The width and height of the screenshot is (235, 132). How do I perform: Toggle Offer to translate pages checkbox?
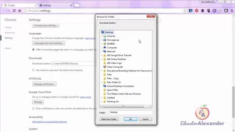pos(33,49)
